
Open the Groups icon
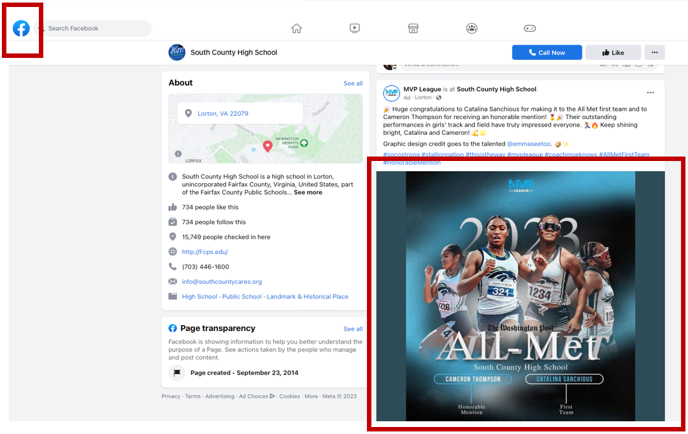pos(471,29)
